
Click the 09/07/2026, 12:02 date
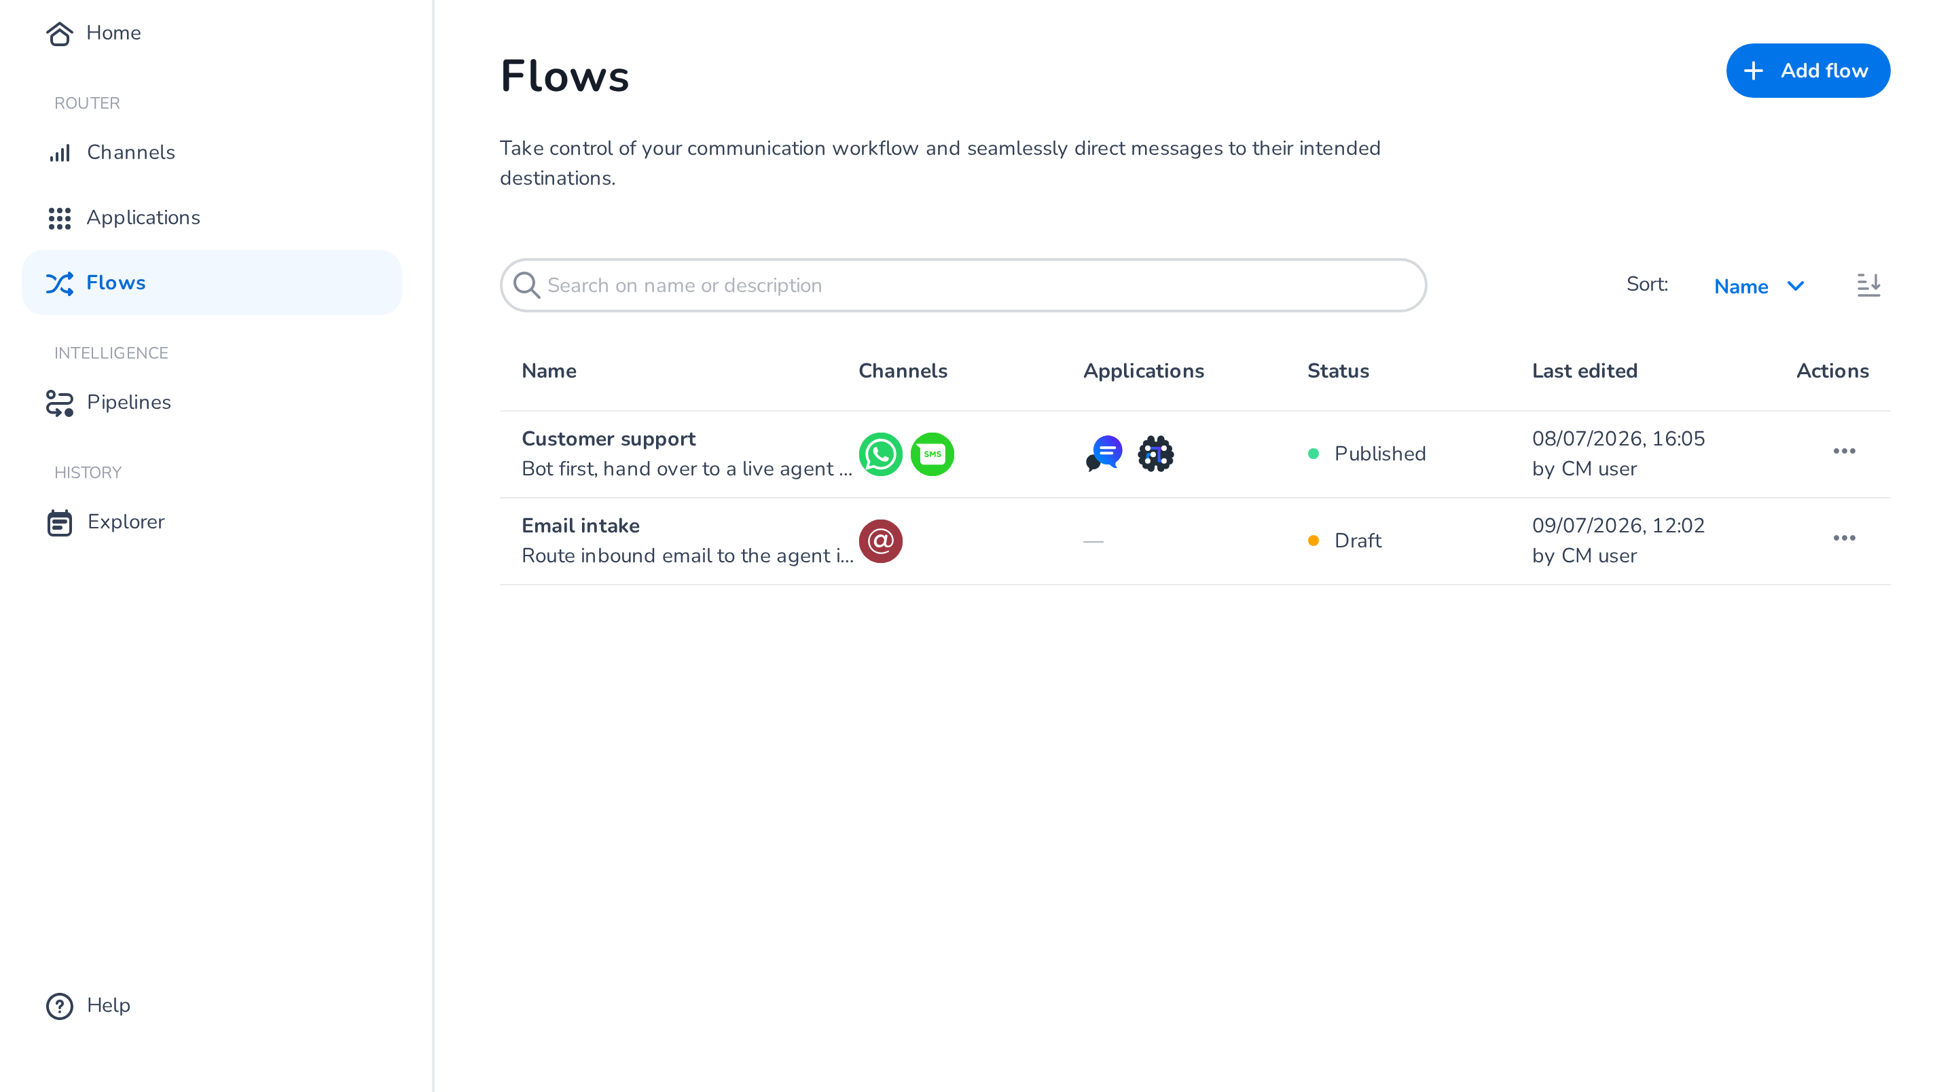[1618, 526]
